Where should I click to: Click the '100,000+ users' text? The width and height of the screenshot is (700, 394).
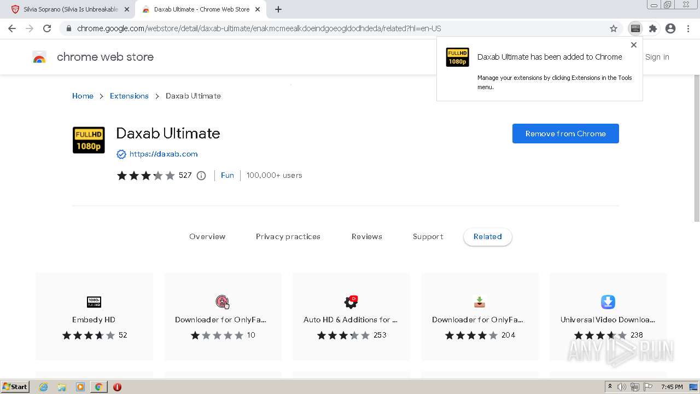[x=274, y=176]
